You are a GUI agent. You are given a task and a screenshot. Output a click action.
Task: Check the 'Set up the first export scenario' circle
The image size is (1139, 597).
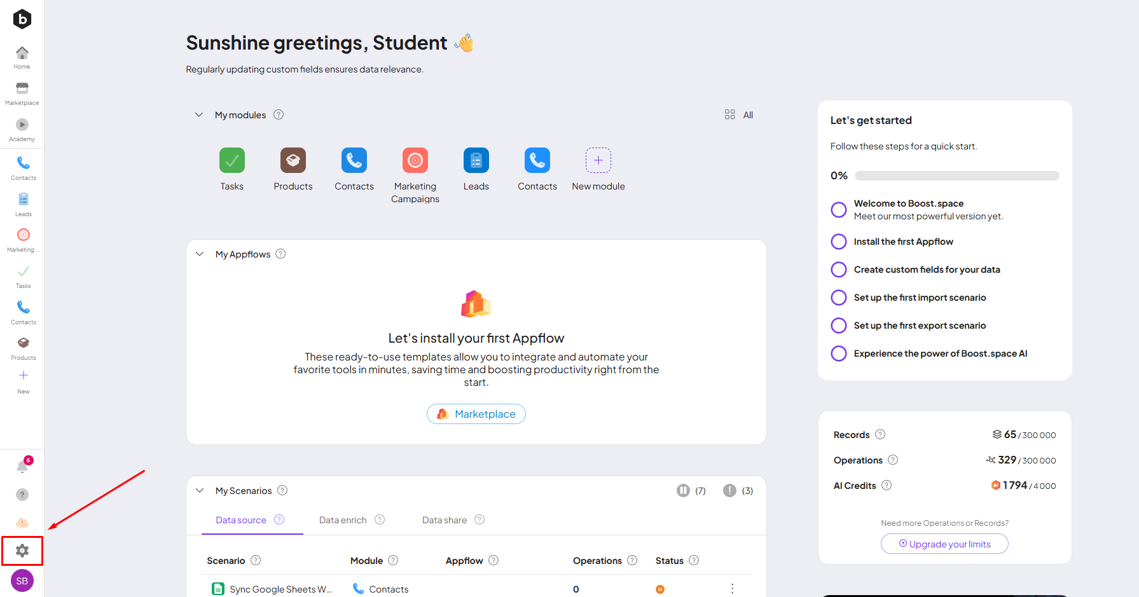point(839,326)
